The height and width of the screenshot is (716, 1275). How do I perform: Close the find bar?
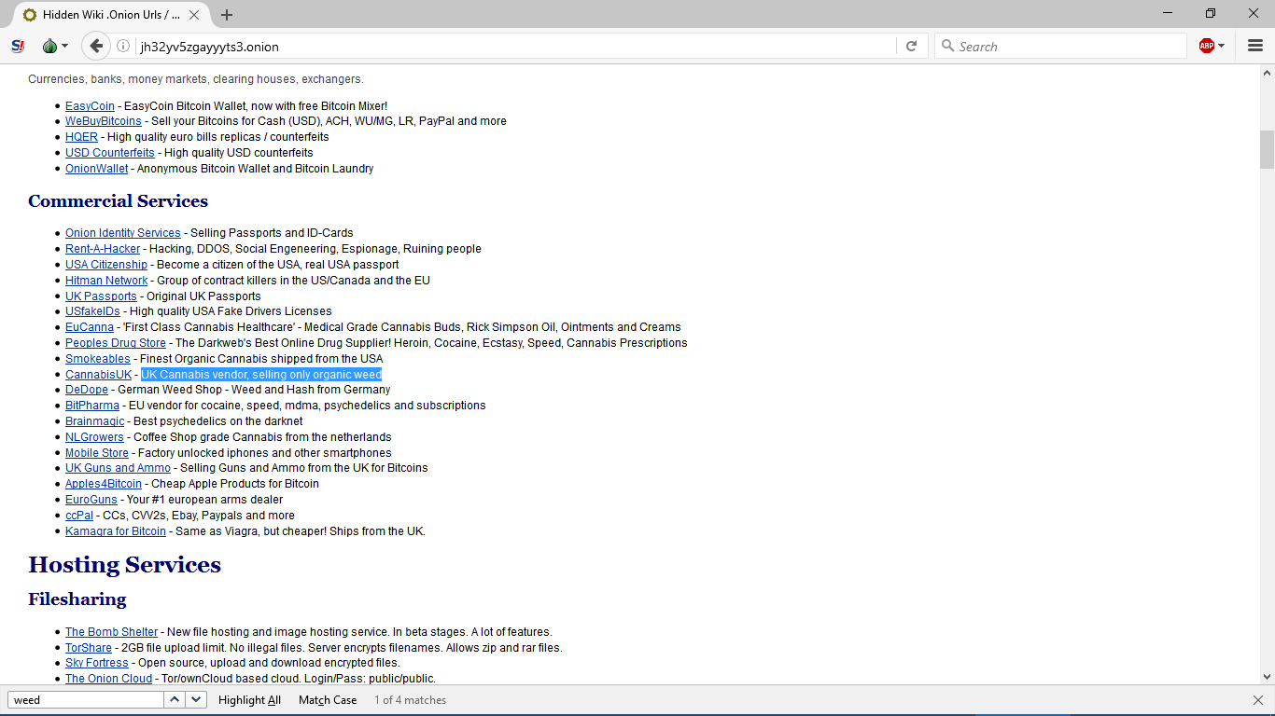tap(1258, 700)
